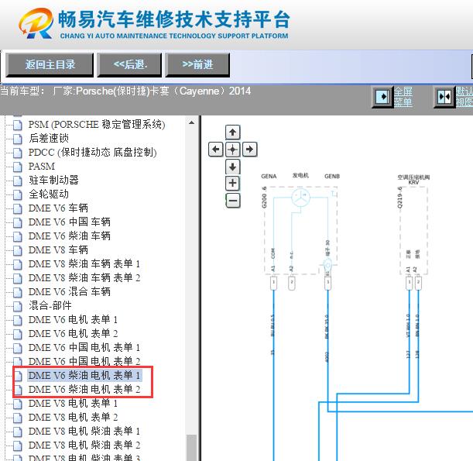Open DME V8 柴油 车辆 表单 2
This screenshot has height=461, width=473.
[x=84, y=277]
